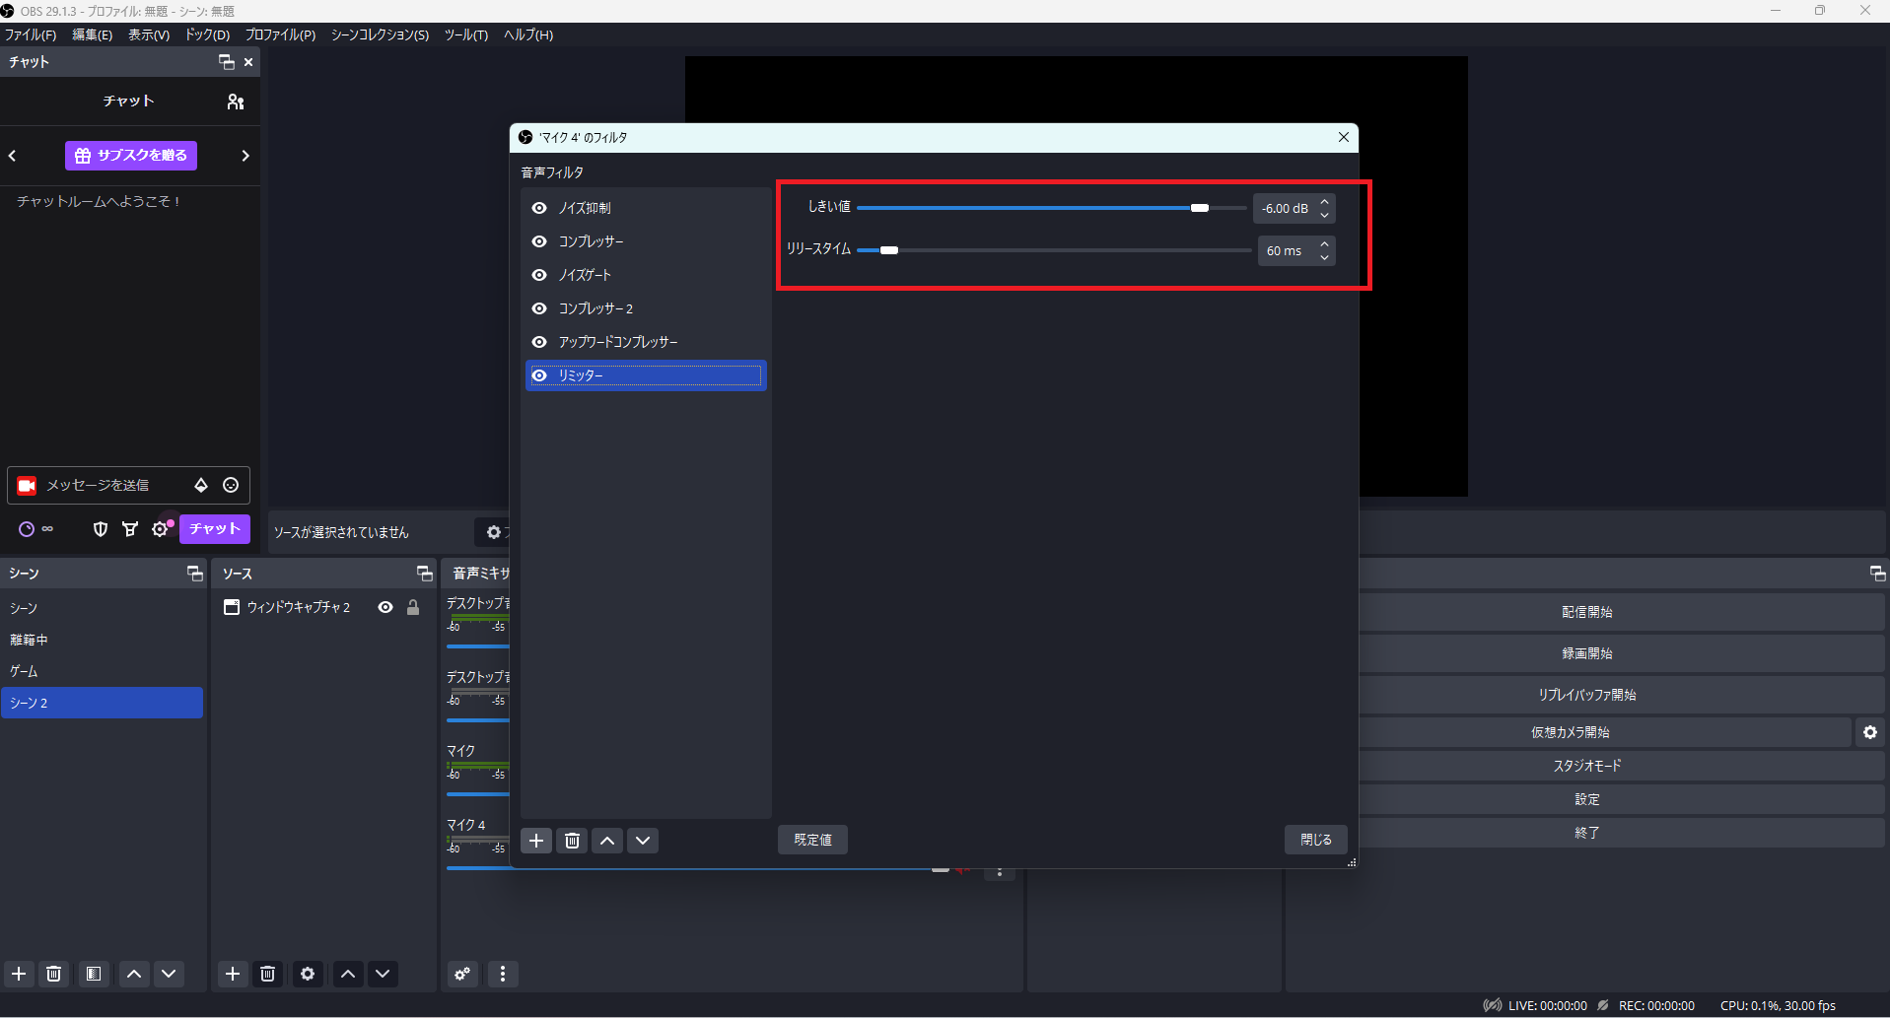Open audio mixer three-dot menu
The width and height of the screenshot is (1890, 1018).
(503, 974)
